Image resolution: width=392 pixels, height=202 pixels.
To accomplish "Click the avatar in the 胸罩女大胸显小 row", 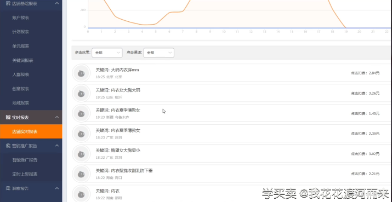I will point(81,154).
